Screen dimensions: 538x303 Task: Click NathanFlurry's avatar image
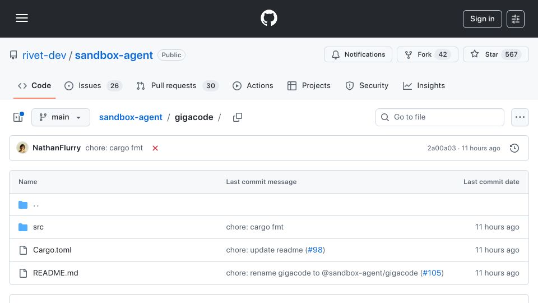click(x=22, y=148)
